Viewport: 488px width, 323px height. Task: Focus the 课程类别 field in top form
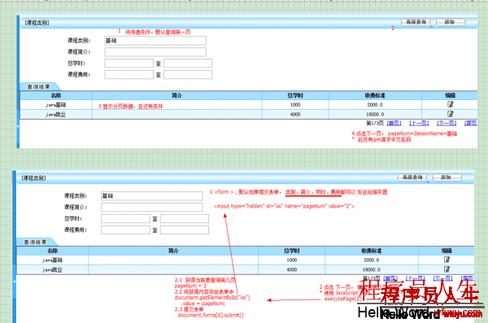[155, 41]
